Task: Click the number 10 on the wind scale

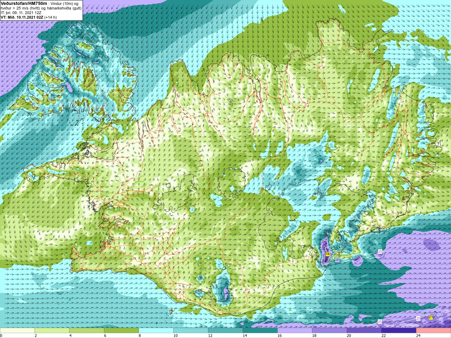Action: pos(175,336)
